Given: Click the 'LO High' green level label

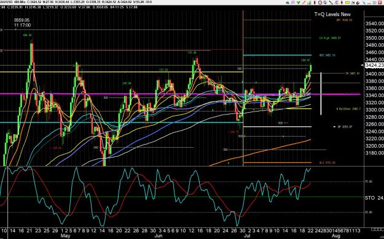Looking at the screenshot, I should tap(330, 38).
